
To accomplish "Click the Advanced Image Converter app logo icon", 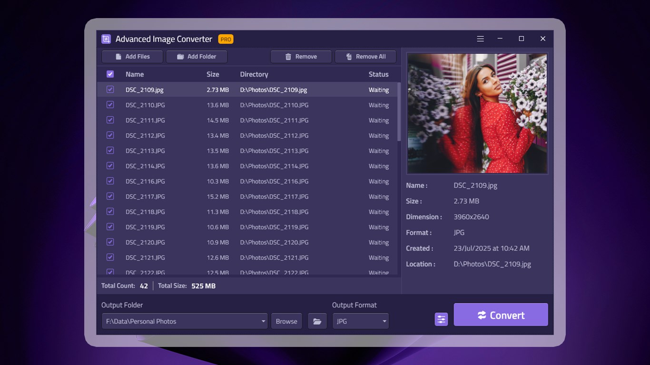I will [106, 39].
